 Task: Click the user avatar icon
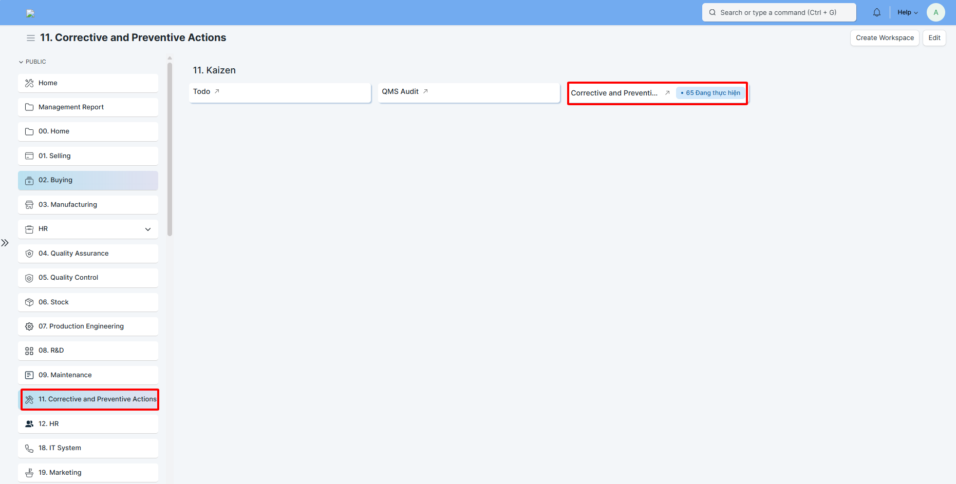(x=935, y=12)
